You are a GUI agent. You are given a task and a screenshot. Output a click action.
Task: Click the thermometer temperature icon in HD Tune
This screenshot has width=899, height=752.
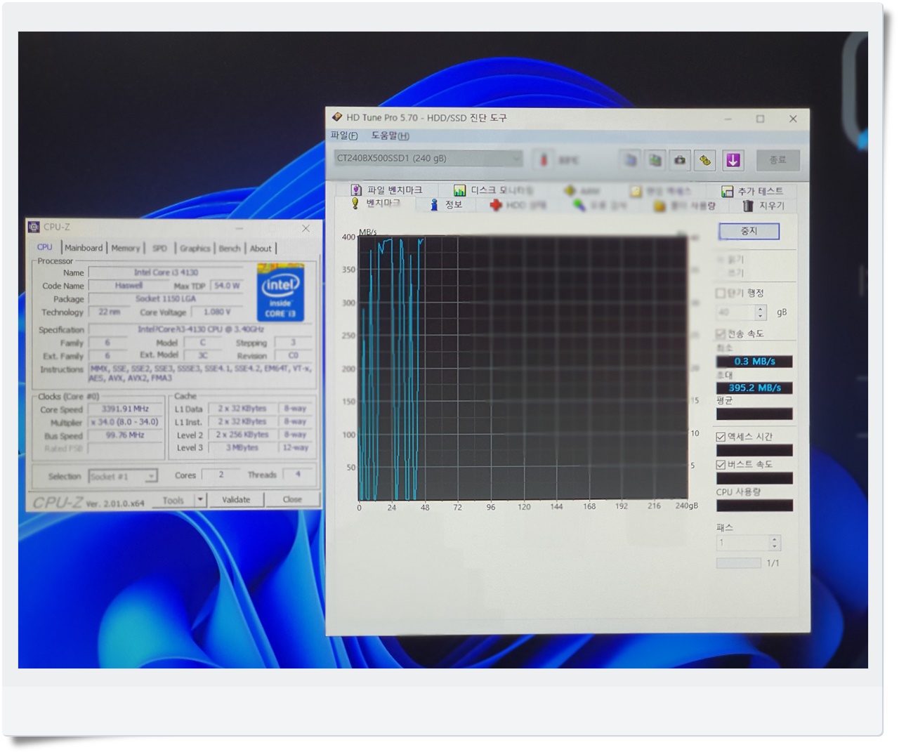point(543,160)
